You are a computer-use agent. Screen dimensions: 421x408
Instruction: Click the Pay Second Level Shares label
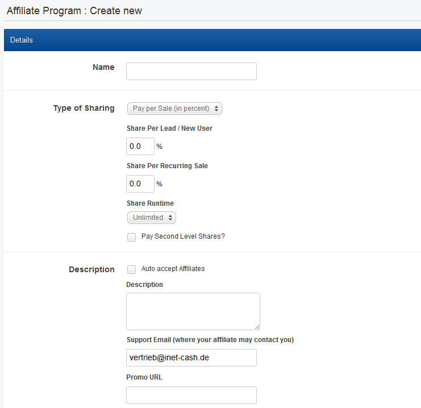point(183,236)
